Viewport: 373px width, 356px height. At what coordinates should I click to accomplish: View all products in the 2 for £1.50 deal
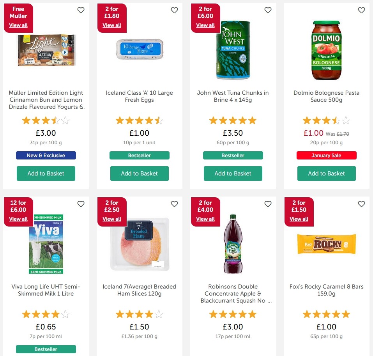click(x=299, y=219)
